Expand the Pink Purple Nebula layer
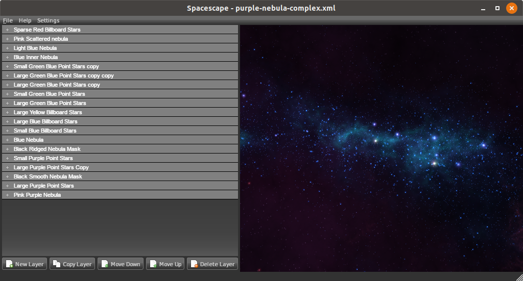Image resolution: width=523 pixels, height=281 pixels. (7, 195)
